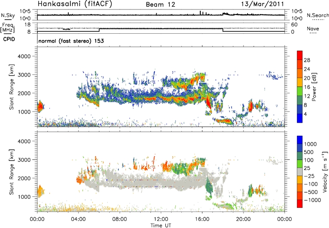Screen dimensions: 329x228
Task: Click the '4000' tick on the power plot
Action: (x=24, y=56)
